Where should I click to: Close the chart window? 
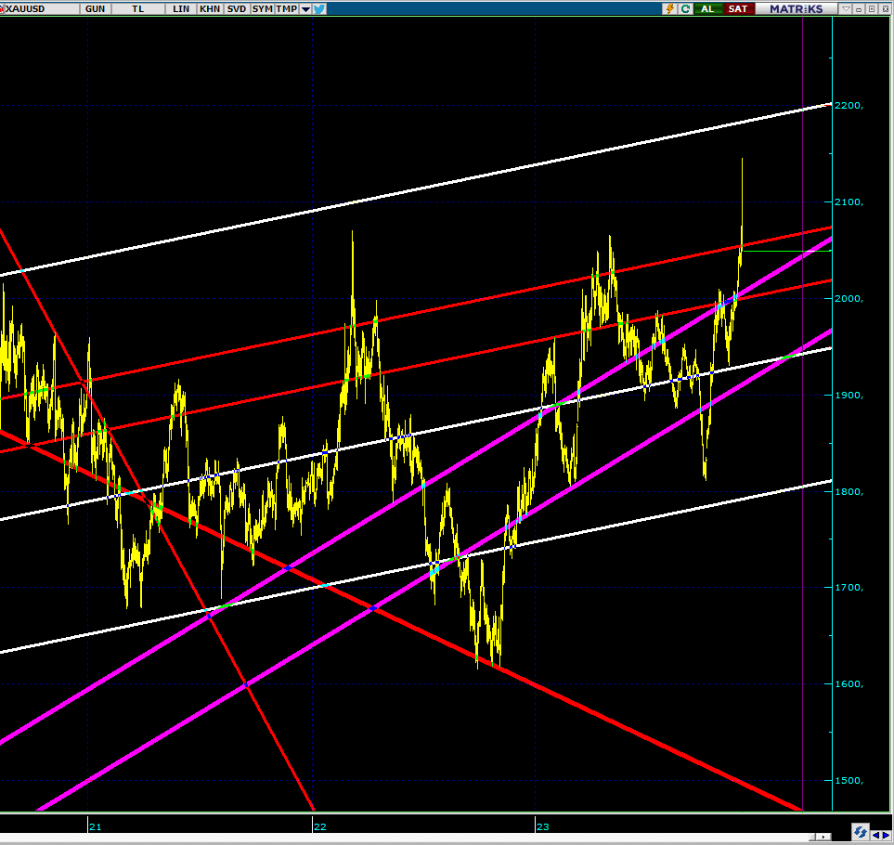tap(884, 9)
